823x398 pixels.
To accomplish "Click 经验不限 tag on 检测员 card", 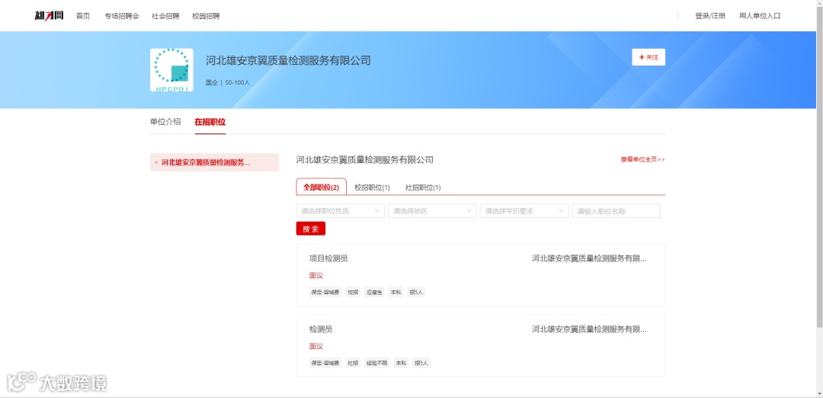I will [x=377, y=363].
